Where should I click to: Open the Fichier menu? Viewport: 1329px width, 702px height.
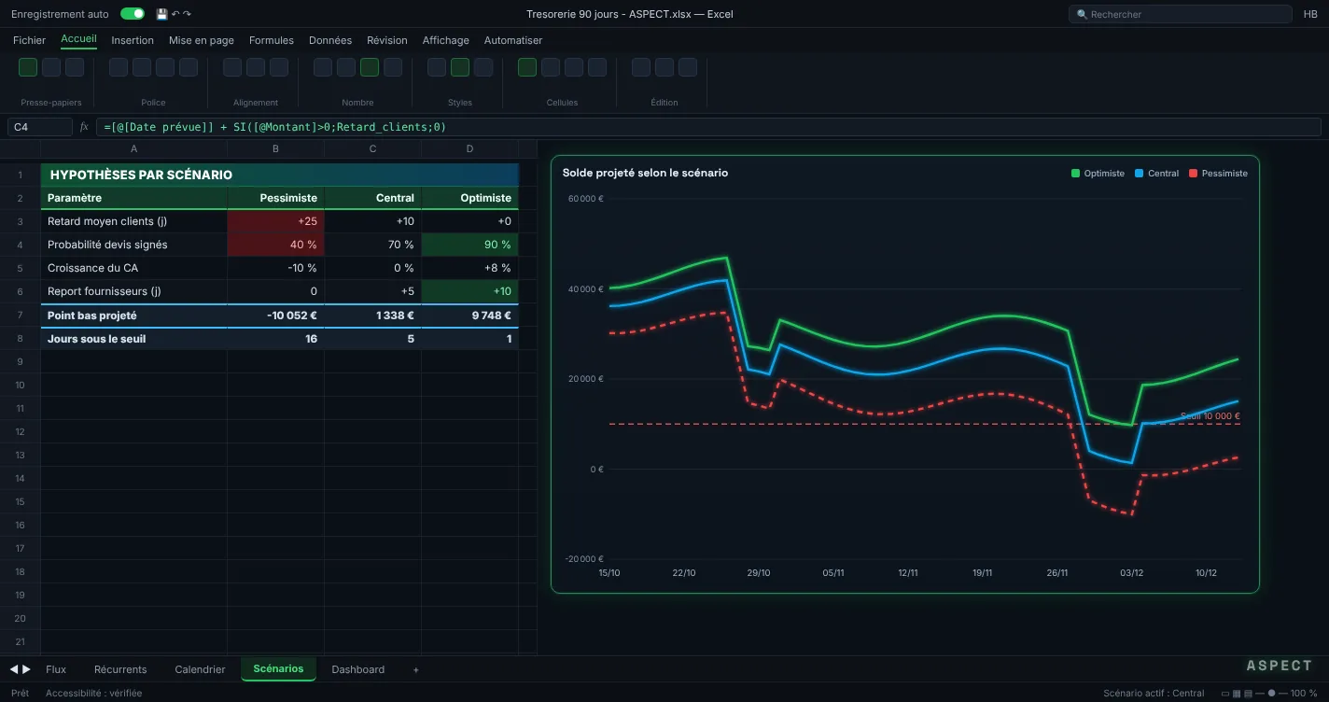pyautogui.click(x=29, y=40)
